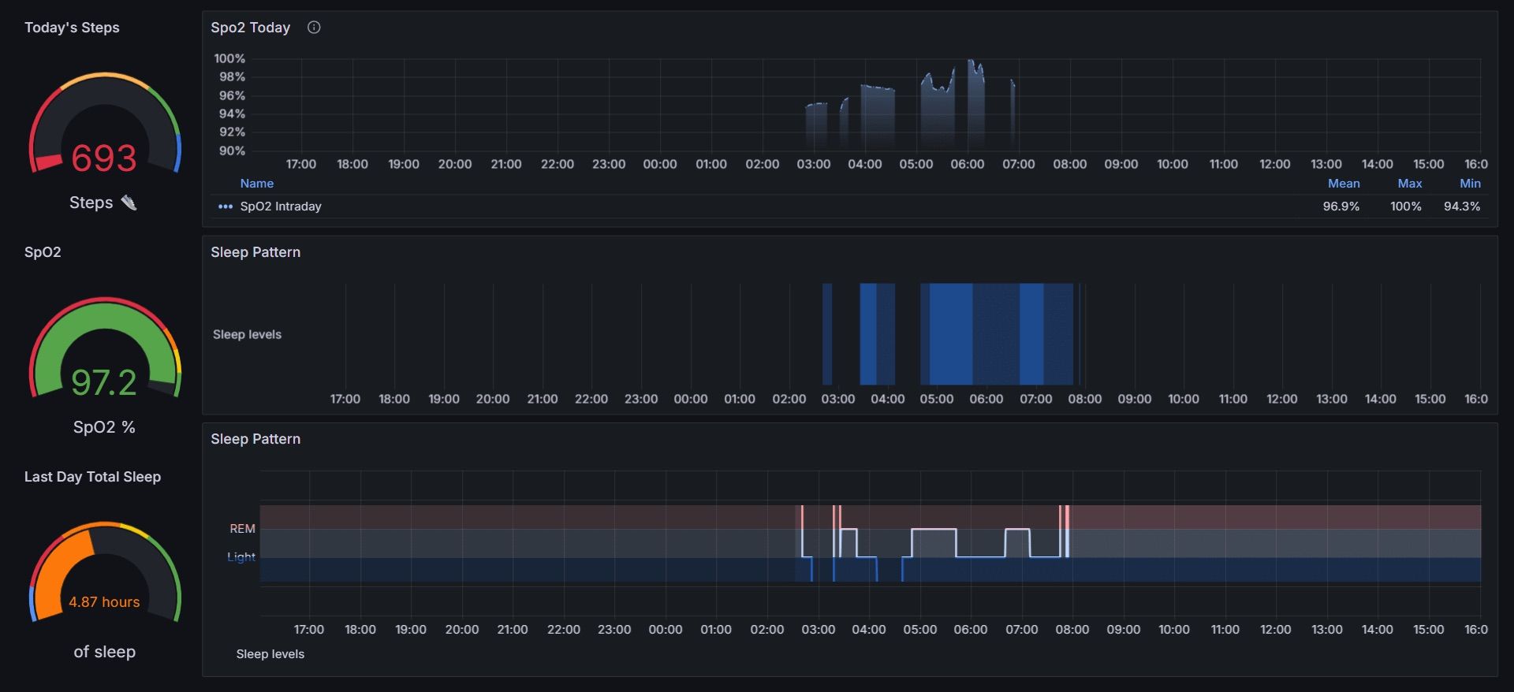Sort legend by Name column

tap(257, 184)
